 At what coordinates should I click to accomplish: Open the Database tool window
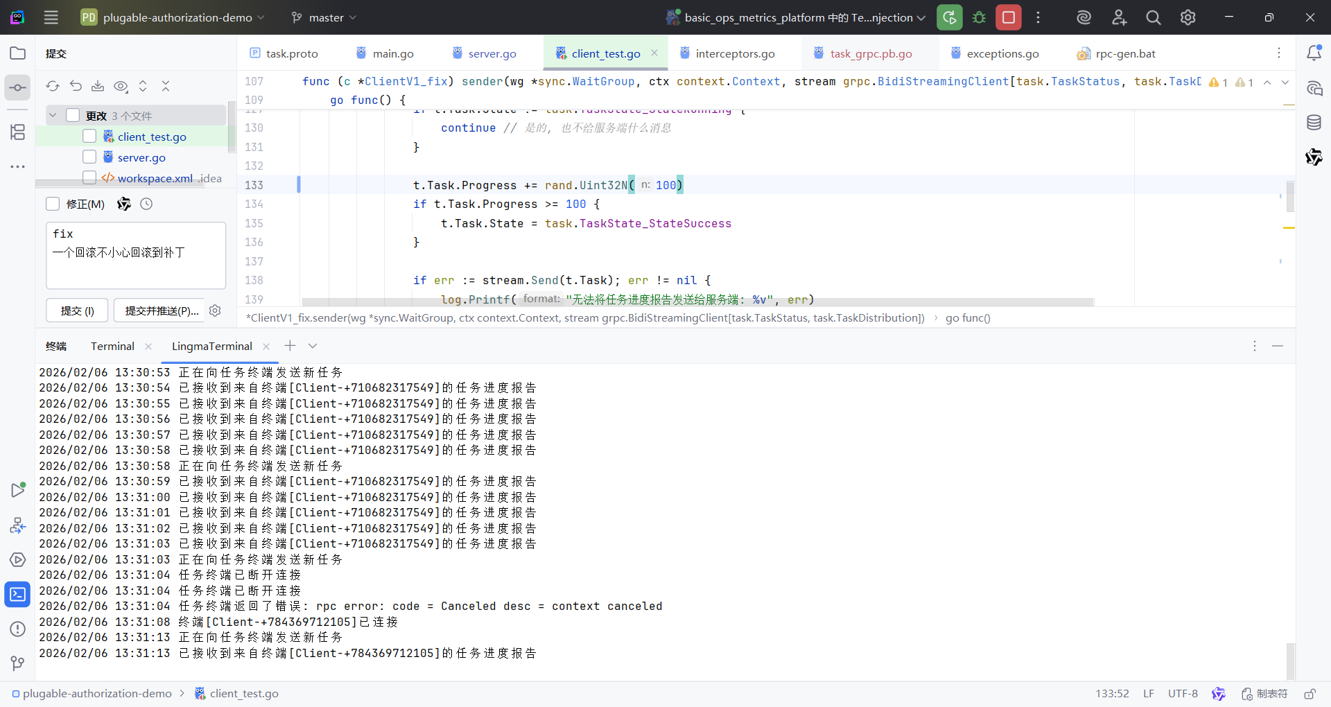pyautogui.click(x=1314, y=123)
